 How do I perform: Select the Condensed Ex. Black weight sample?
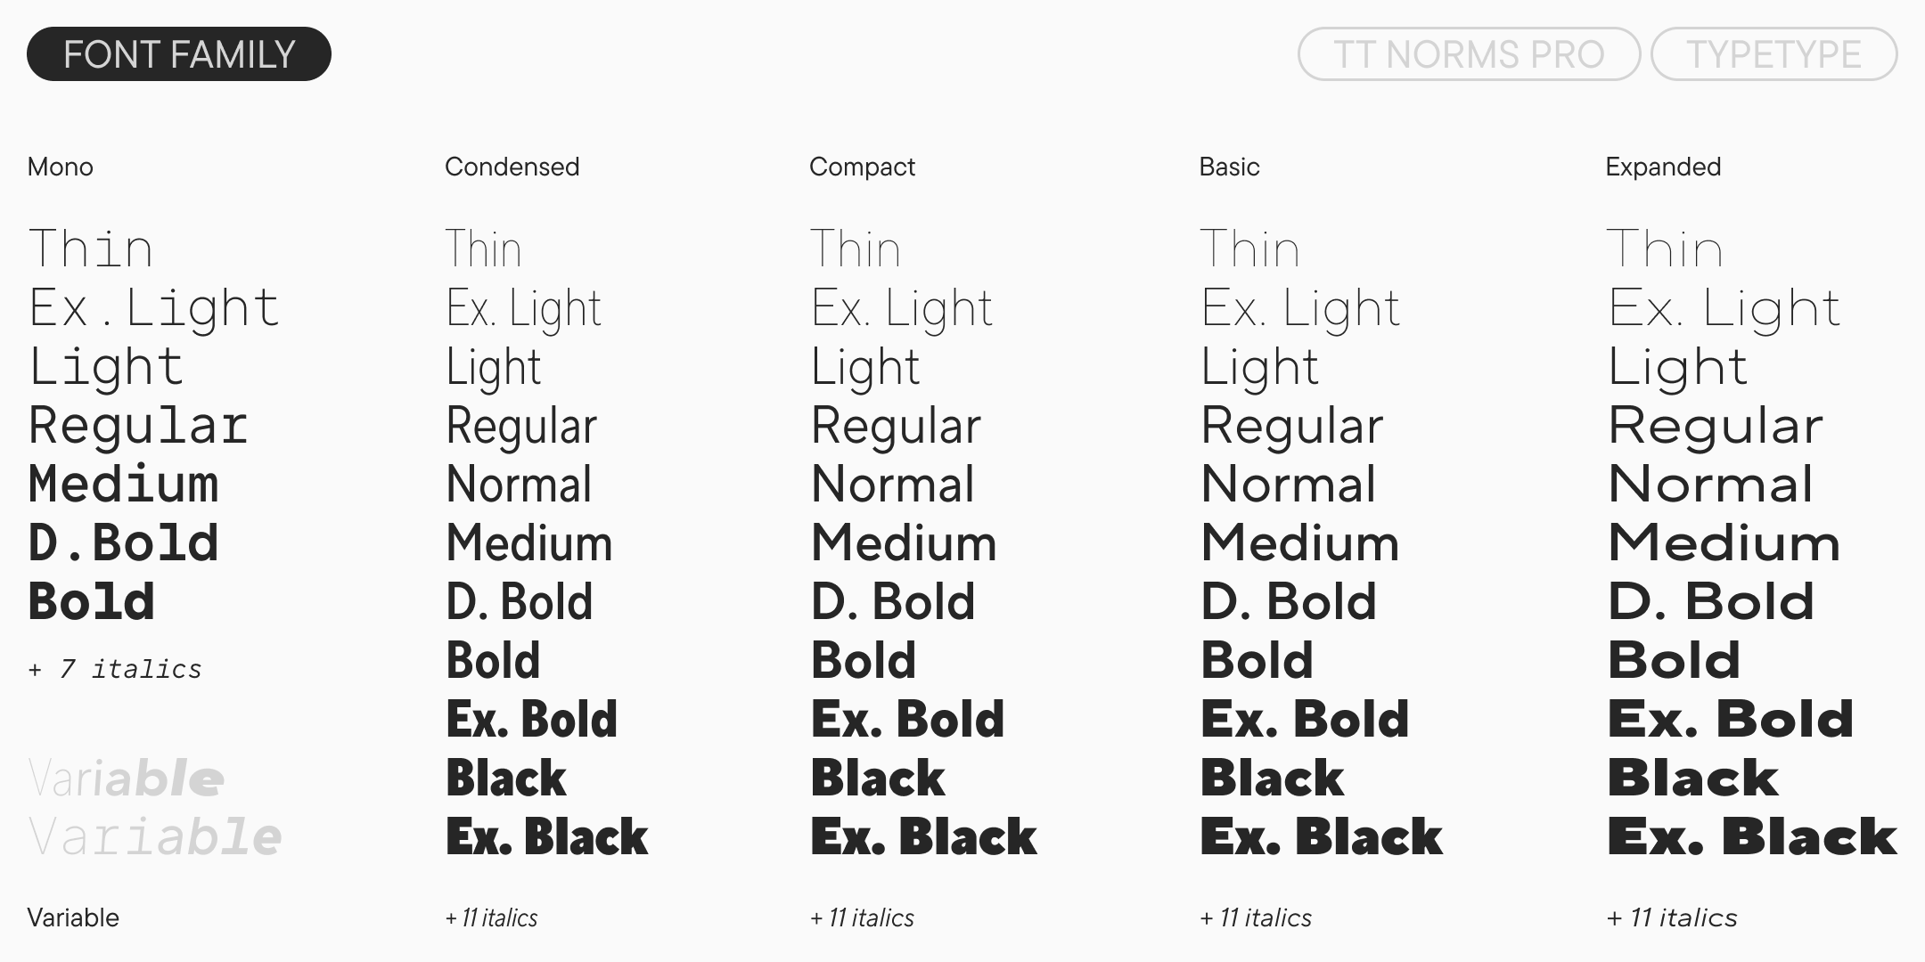pos(547,836)
